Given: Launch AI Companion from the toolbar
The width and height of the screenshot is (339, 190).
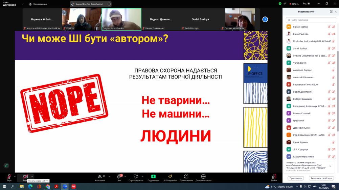Looking at the screenshot, I should 170,177.
